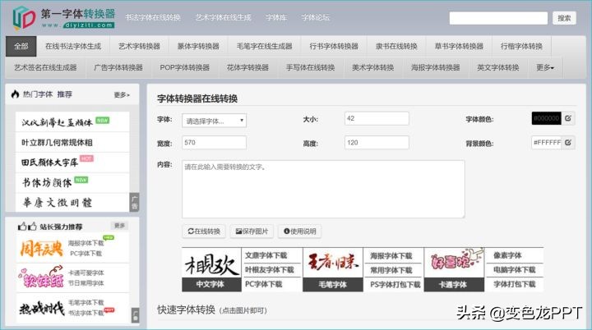Focus the top search input box

click(498, 18)
